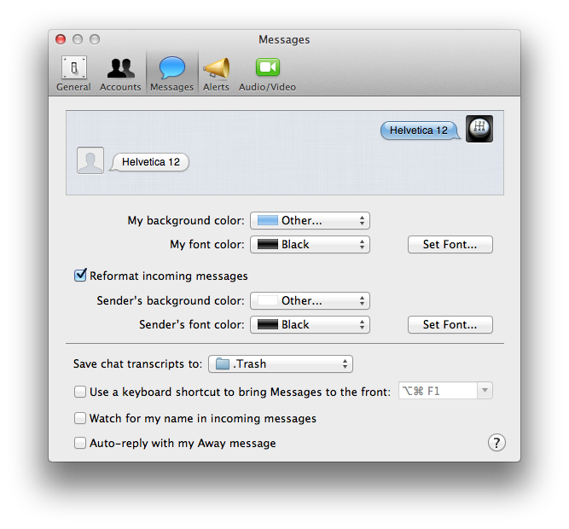The height and width of the screenshot is (529, 569).
Task: Click the light blue My background color swatch
Action: click(x=268, y=221)
